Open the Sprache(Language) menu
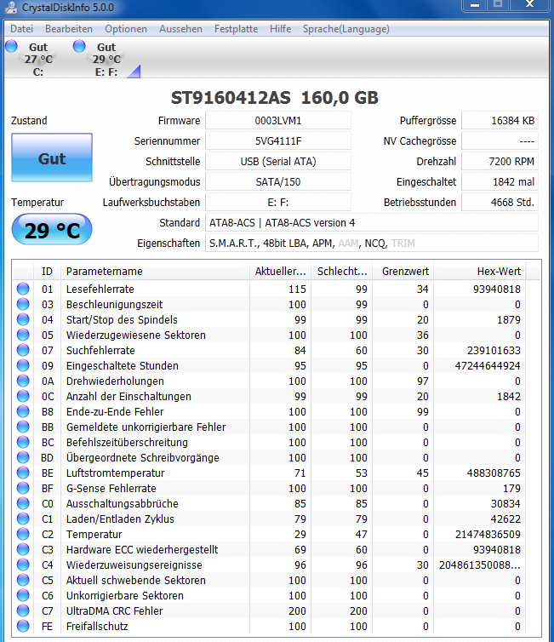The height and width of the screenshot is (642, 554). [x=346, y=29]
